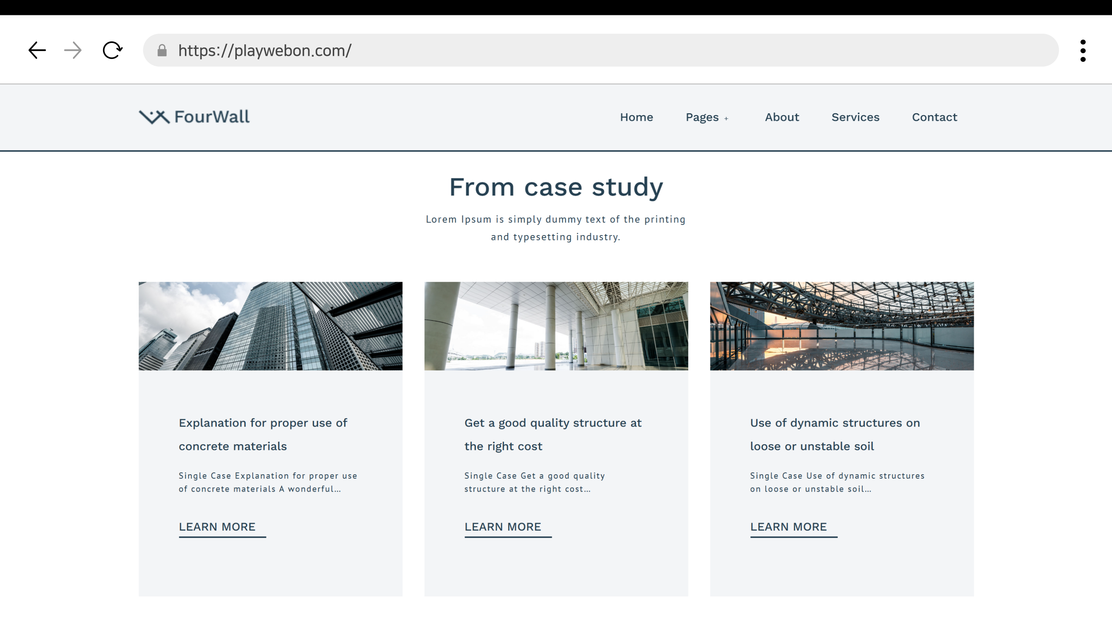This screenshot has height=625, width=1112.
Task: Open the white columns building image
Action: [556, 326]
